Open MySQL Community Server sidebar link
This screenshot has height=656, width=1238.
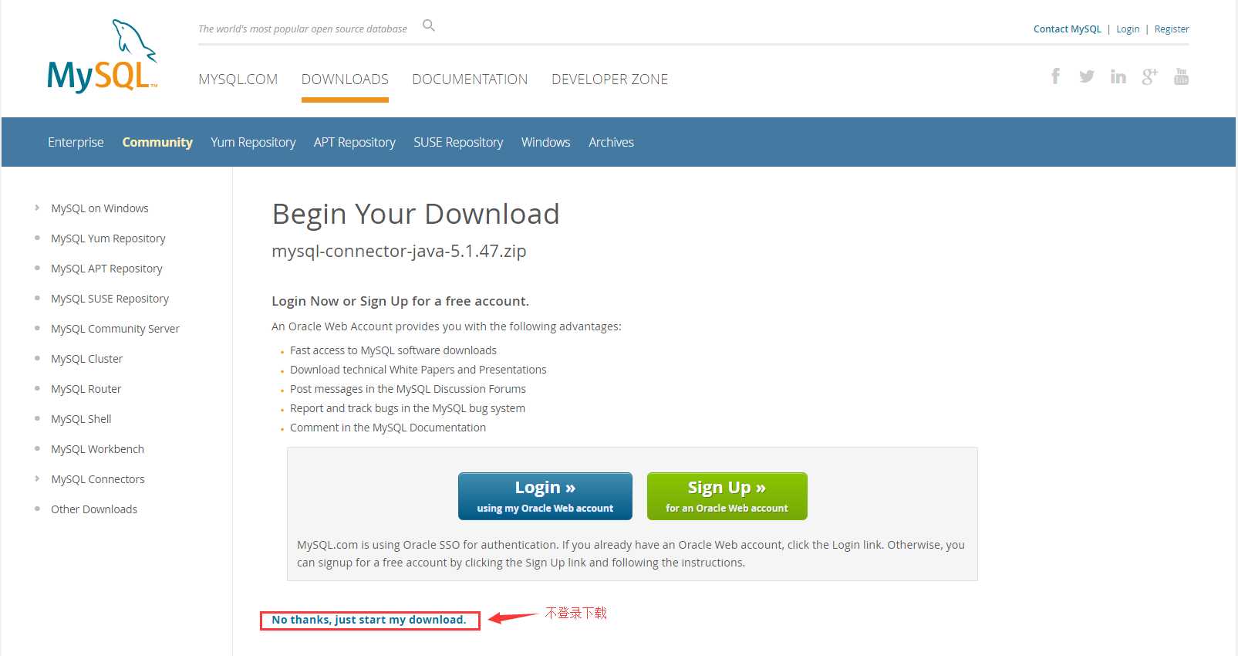click(115, 329)
